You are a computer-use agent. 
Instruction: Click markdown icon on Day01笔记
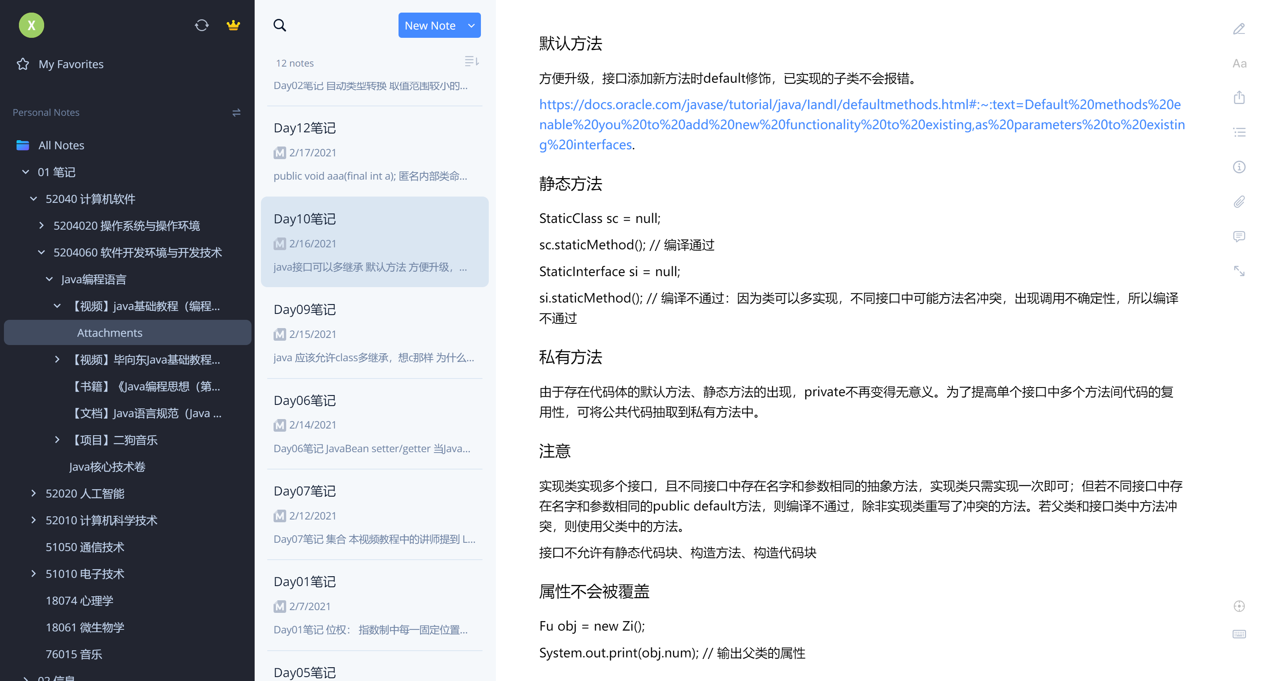[x=279, y=607]
